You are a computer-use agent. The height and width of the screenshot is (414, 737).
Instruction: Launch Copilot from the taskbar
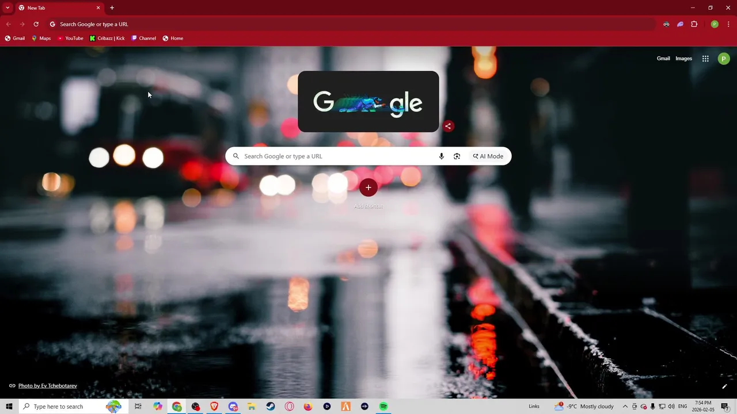click(x=158, y=407)
